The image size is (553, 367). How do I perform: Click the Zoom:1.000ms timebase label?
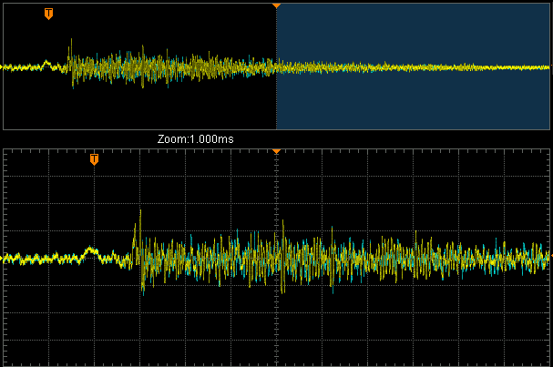[x=195, y=139]
